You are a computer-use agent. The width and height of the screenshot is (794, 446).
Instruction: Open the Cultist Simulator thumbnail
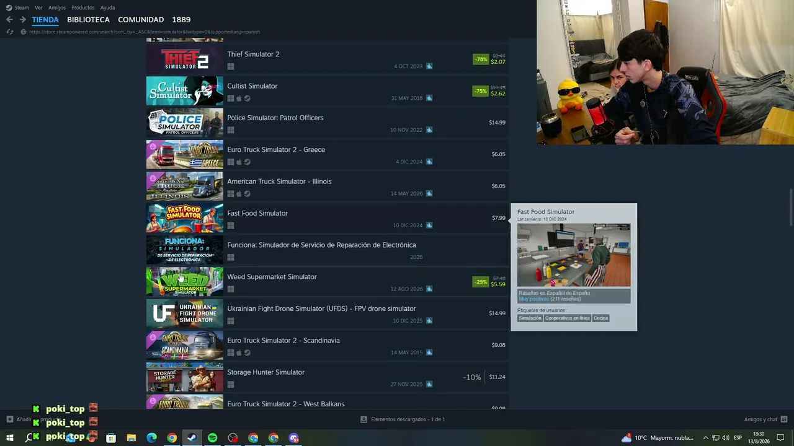(185, 91)
